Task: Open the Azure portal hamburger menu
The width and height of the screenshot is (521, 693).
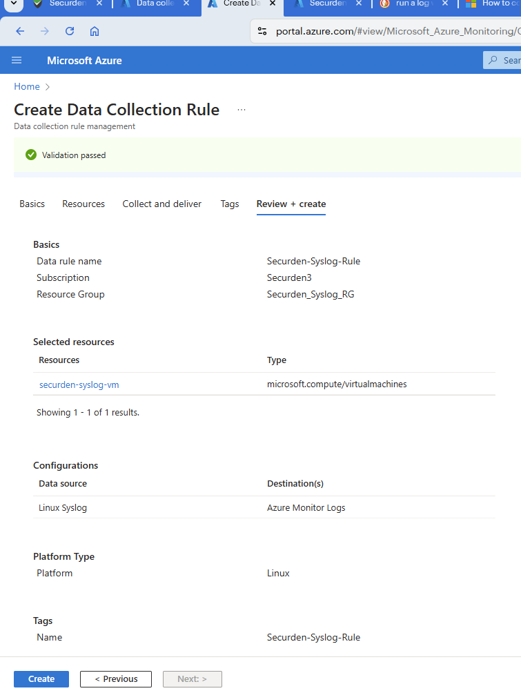Action: 17,61
